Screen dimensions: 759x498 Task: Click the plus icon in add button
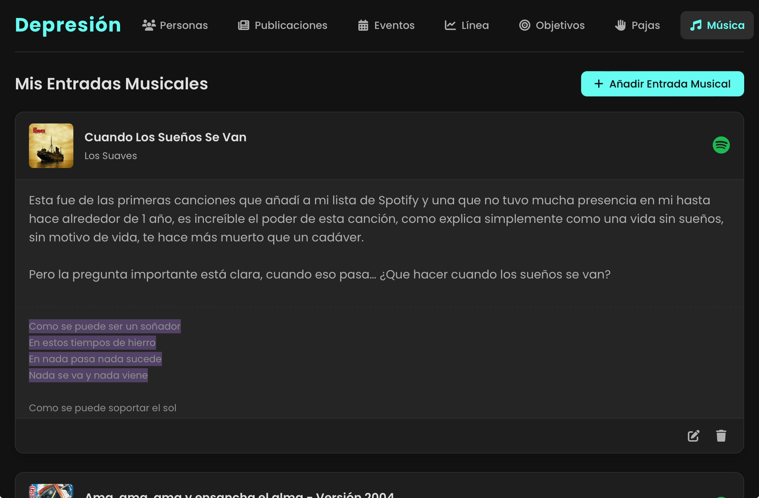tap(599, 84)
